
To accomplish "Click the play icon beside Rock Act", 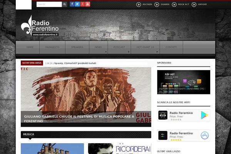I will coord(174,5).
